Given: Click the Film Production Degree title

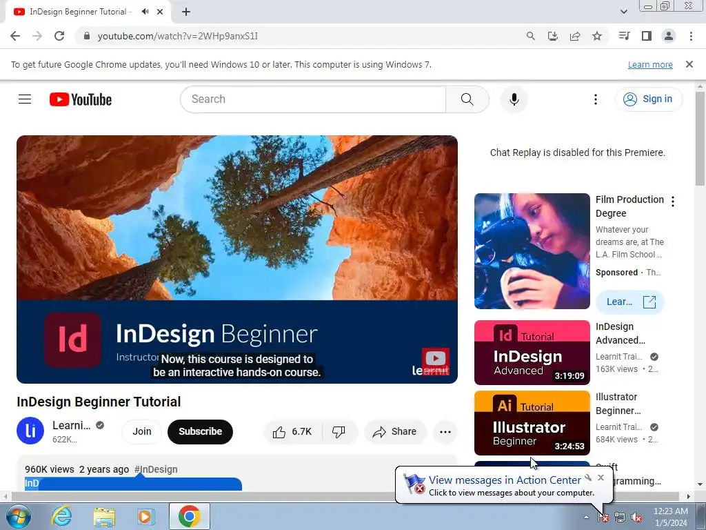Looking at the screenshot, I should tap(629, 206).
